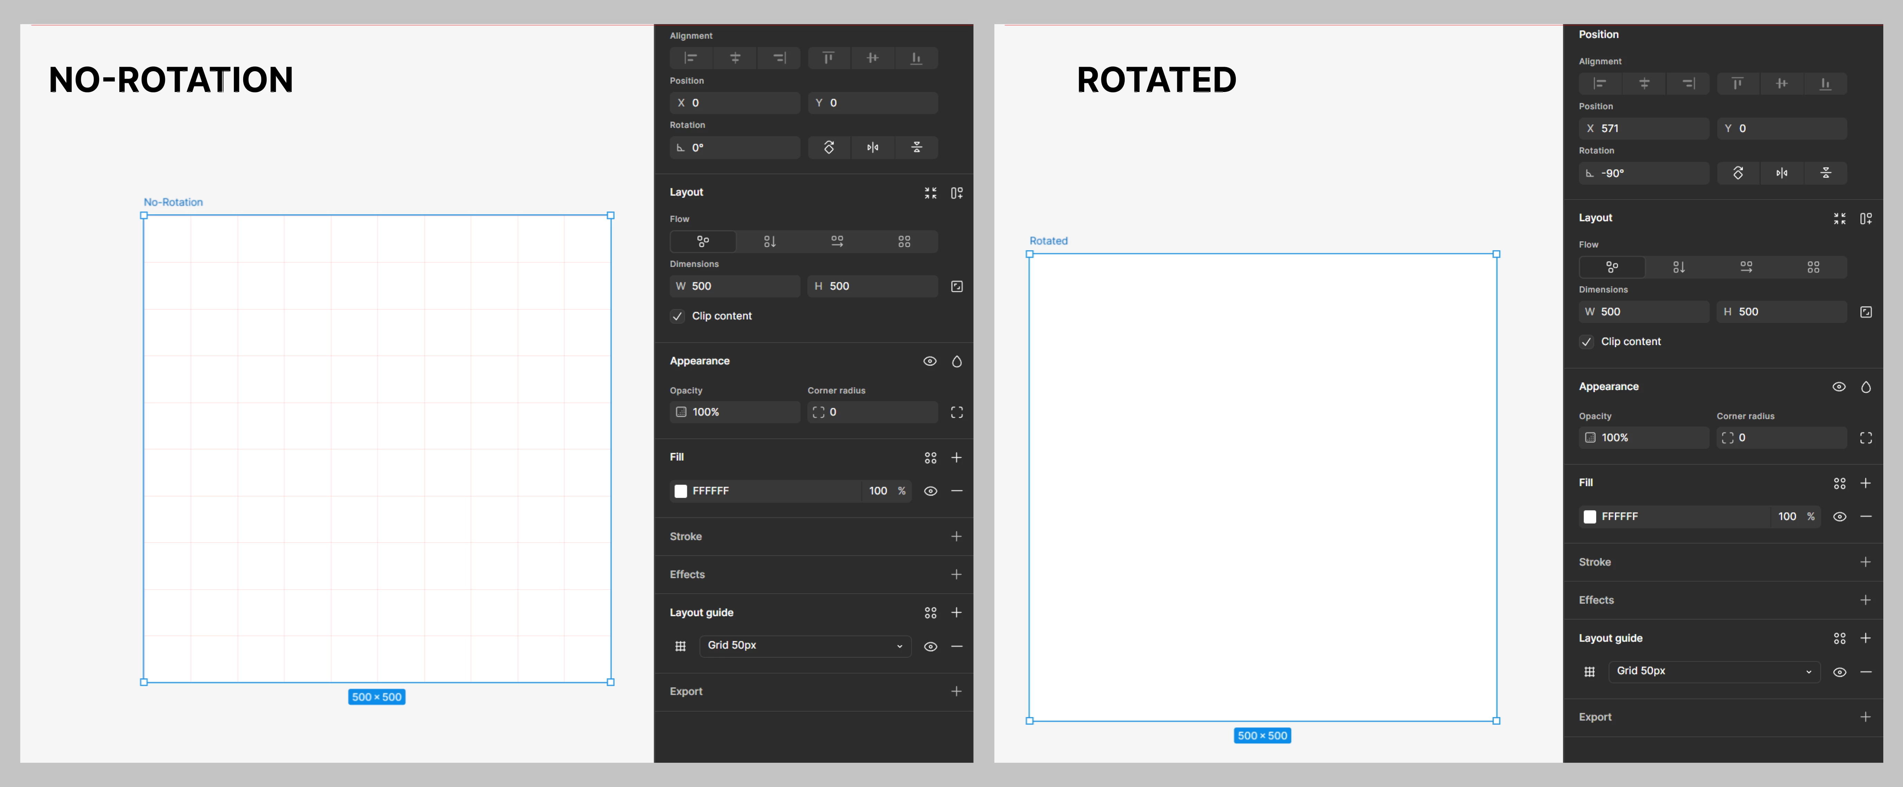The width and height of the screenshot is (1903, 787).
Task: Toggle Clip content checkbox in Rotated panel
Action: pos(1586,342)
